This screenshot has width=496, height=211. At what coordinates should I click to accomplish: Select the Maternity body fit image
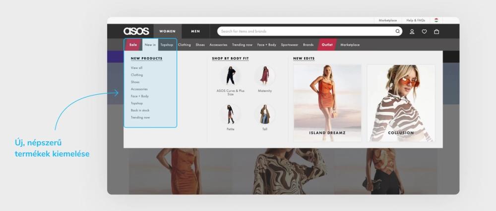265,76
